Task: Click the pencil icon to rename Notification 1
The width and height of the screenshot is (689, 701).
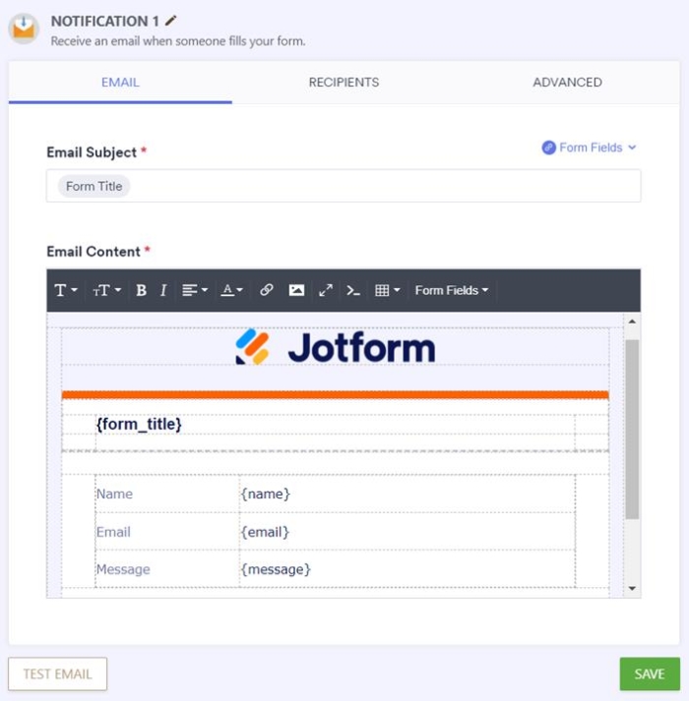Action: pos(170,21)
